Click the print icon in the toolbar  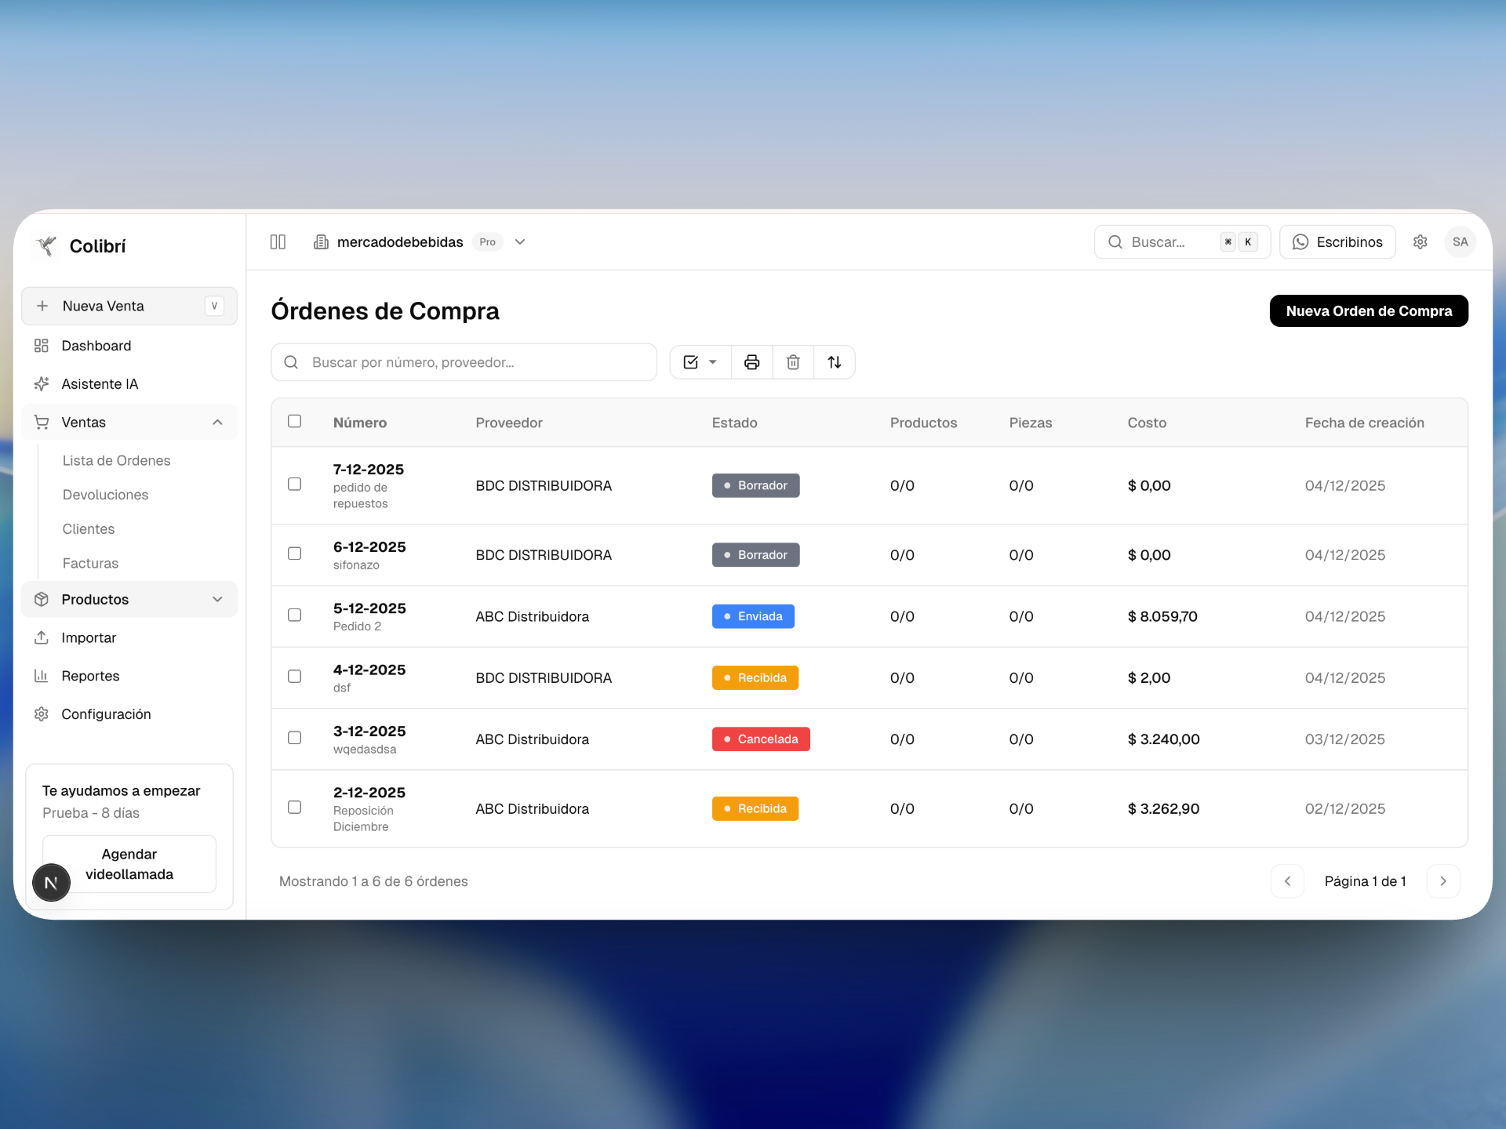tap(751, 362)
